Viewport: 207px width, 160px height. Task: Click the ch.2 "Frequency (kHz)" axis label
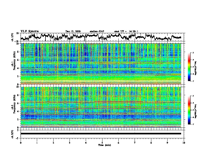click(14, 104)
